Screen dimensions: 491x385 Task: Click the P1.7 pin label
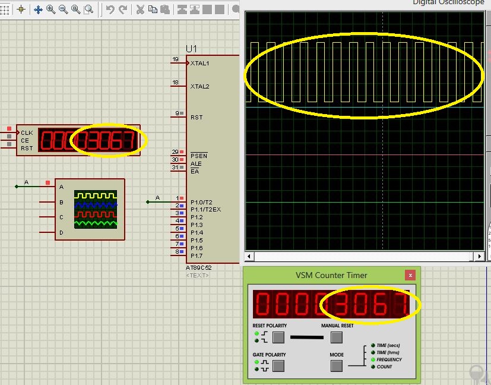pos(197,256)
